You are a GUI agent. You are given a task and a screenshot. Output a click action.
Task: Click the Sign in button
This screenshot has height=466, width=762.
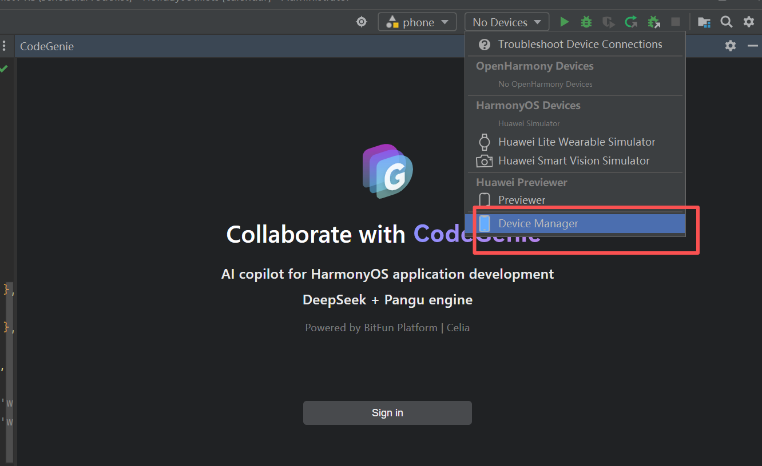pos(387,413)
